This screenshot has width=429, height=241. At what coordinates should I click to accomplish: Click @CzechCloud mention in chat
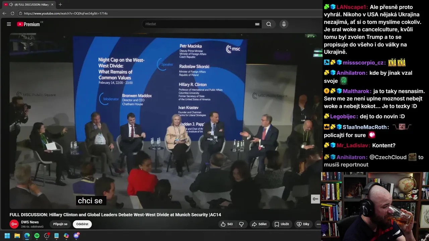[388, 157]
